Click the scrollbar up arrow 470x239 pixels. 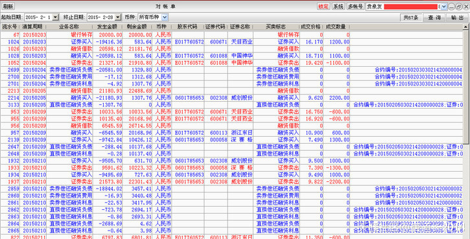[466, 27]
